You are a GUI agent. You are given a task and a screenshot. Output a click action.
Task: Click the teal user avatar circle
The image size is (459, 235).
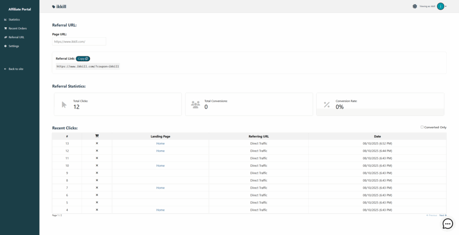pos(441,6)
